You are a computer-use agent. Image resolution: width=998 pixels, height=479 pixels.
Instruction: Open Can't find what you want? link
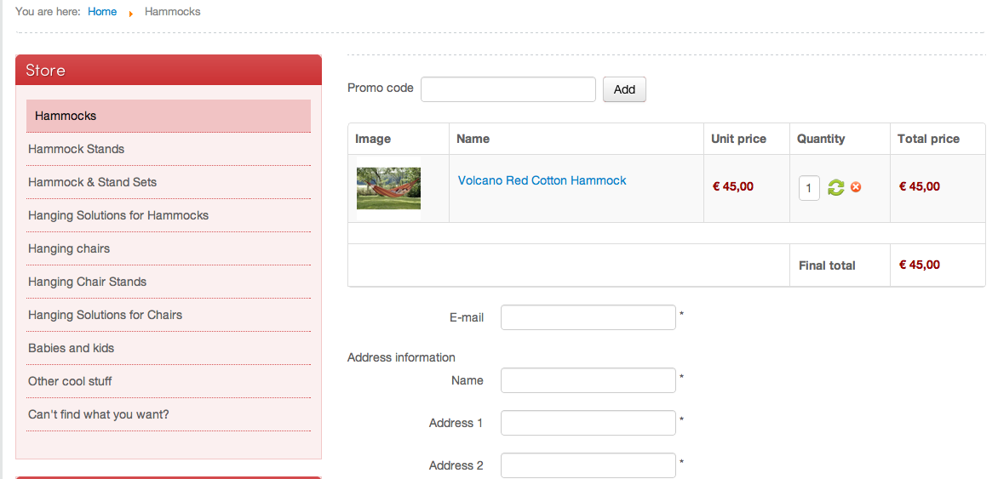point(169,414)
